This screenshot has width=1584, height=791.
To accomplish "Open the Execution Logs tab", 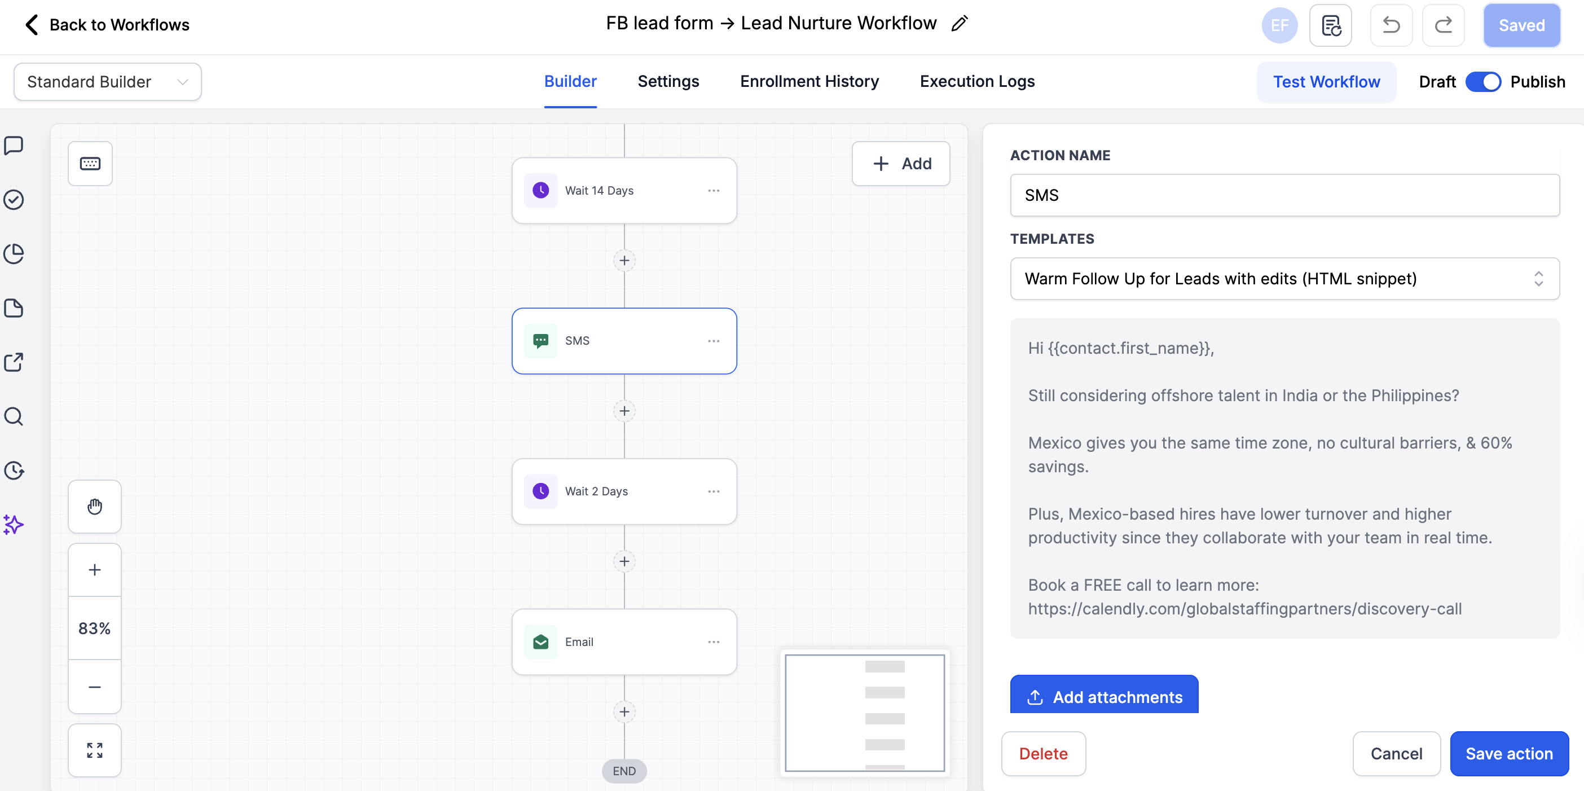I will click(976, 81).
